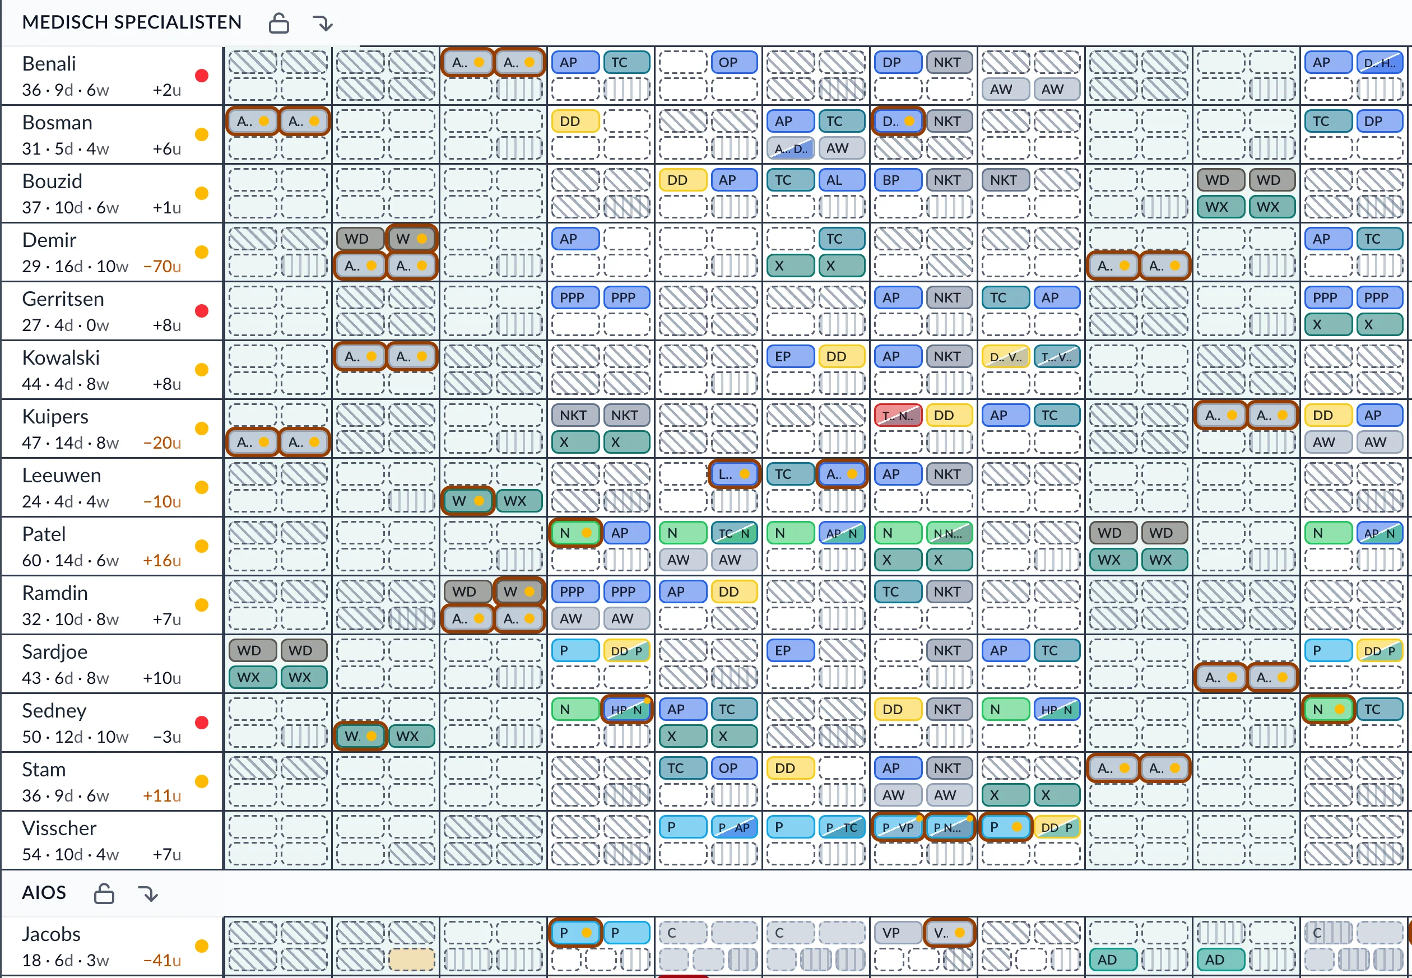This screenshot has height=978, width=1412.
Task: Click the AIOS section header
Action: pyautogui.click(x=44, y=893)
